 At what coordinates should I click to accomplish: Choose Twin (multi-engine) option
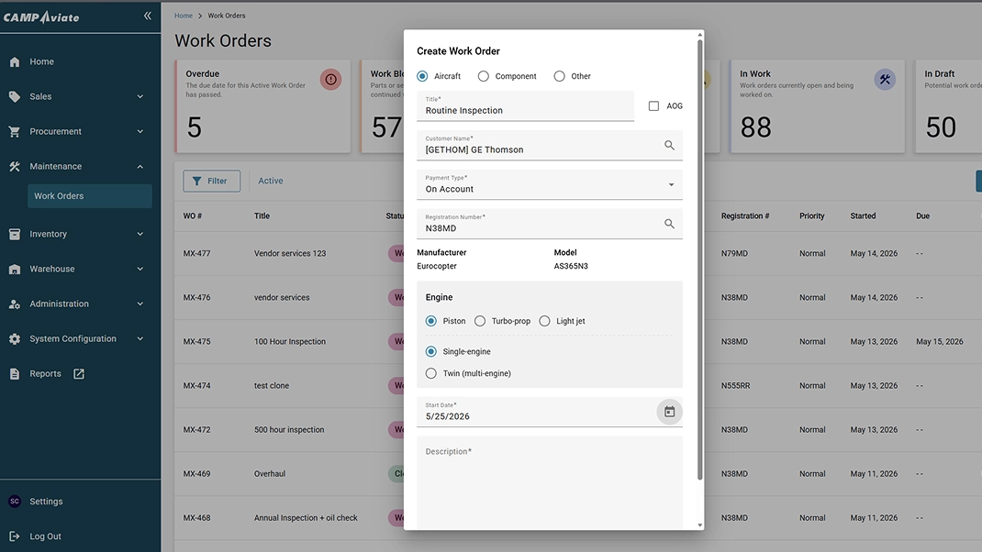[430, 373]
